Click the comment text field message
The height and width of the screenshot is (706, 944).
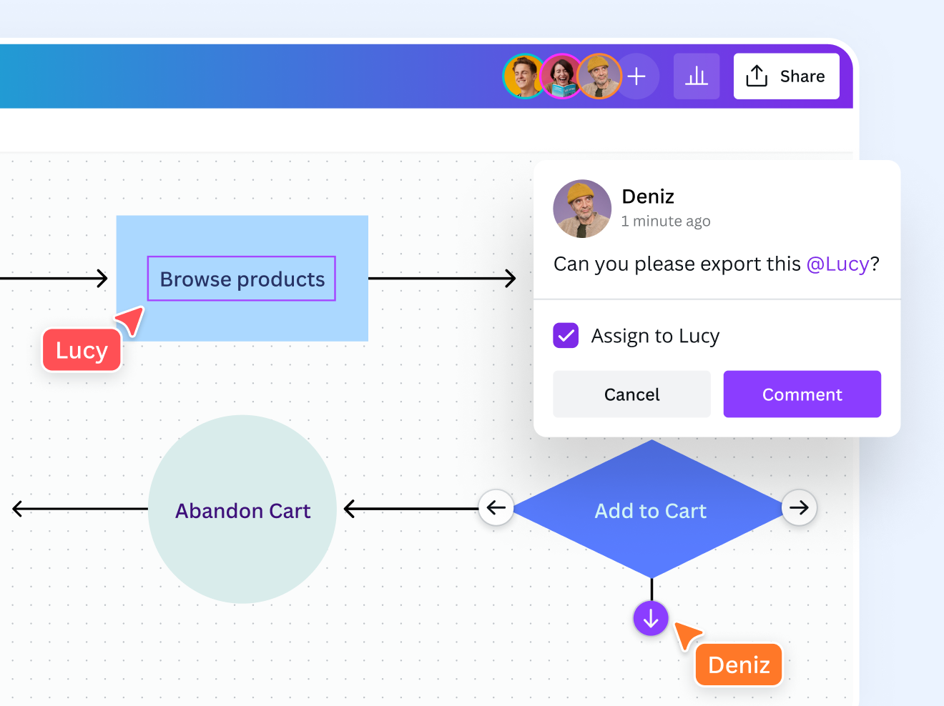[x=715, y=264]
